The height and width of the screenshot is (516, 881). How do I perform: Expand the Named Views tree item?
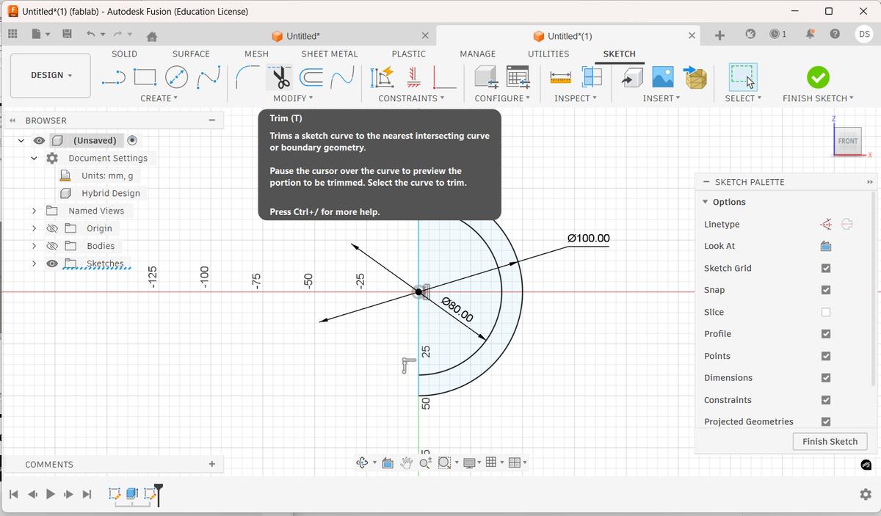[34, 211]
